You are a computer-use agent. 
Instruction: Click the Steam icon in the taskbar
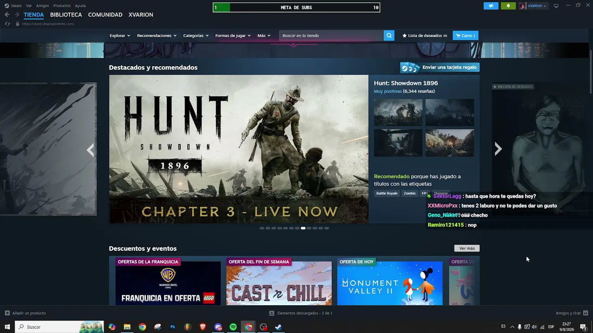tap(278, 327)
